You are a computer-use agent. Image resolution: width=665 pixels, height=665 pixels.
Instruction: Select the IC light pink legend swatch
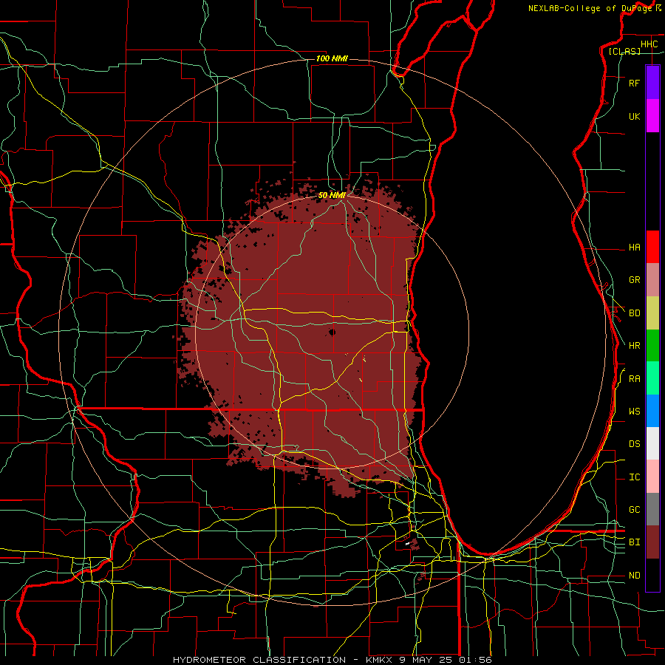pyautogui.click(x=652, y=477)
